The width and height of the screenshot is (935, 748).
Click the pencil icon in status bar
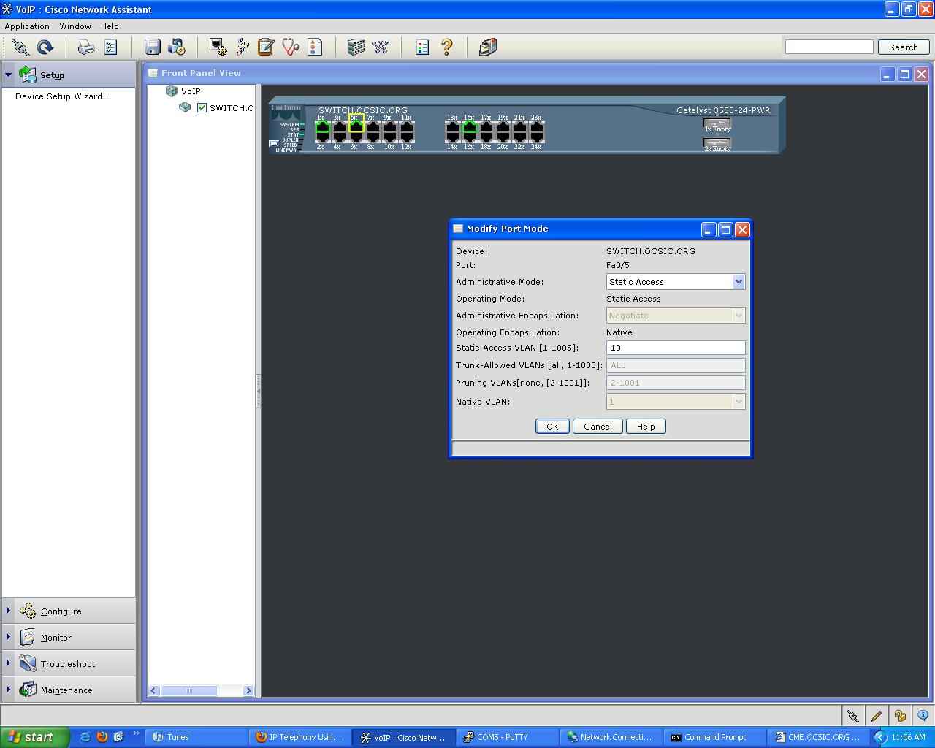point(877,716)
